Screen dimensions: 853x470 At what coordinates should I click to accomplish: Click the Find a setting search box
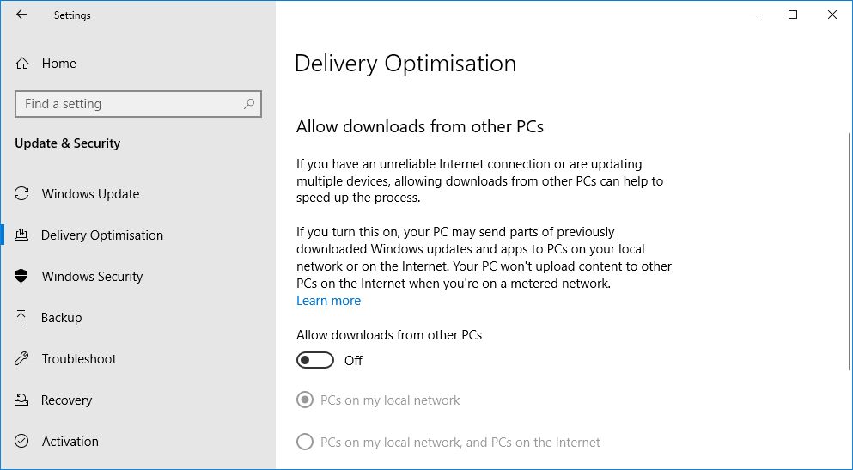(x=129, y=104)
